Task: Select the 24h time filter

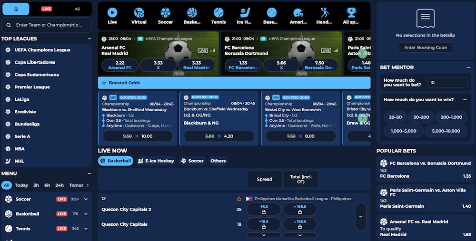Action: (x=59, y=185)
